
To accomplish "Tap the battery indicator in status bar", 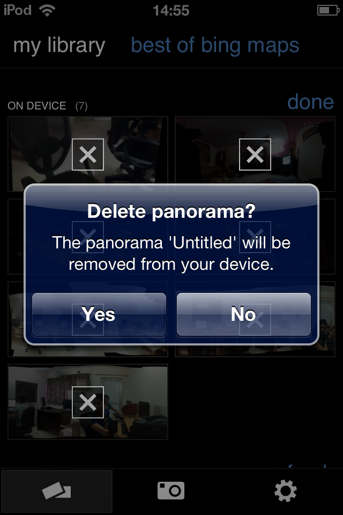I will (328, 11).
